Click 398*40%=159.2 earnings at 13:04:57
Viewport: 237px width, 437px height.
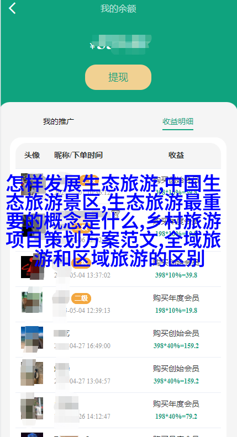[x=176, y=381]
